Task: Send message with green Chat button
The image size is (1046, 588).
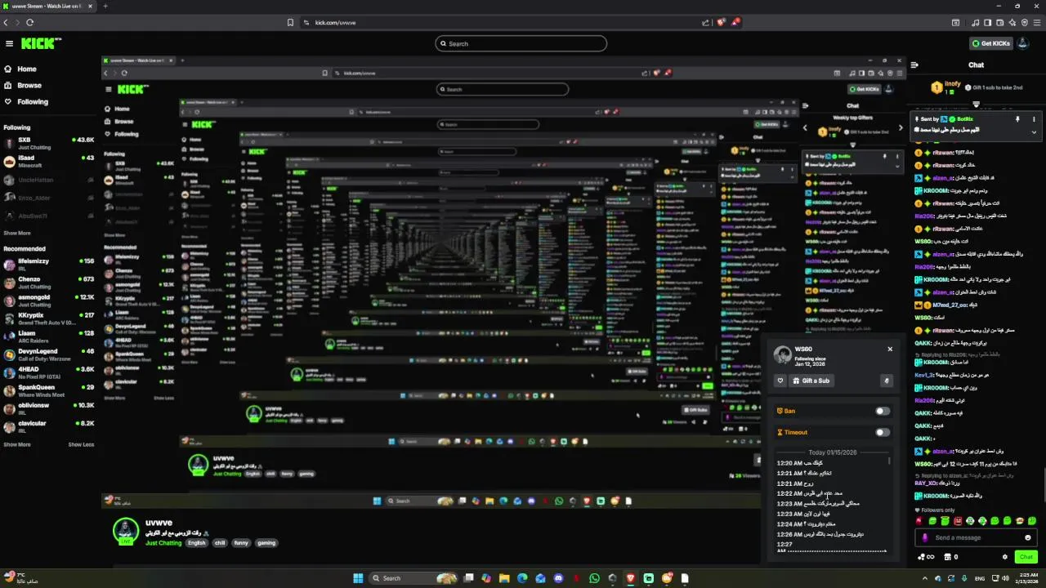Action: click(1026, 557)
